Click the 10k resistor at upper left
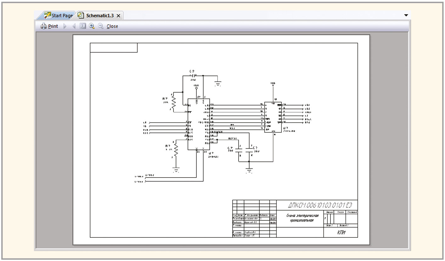The width and height of the screenshot is (445, 261). click(173, 101)
